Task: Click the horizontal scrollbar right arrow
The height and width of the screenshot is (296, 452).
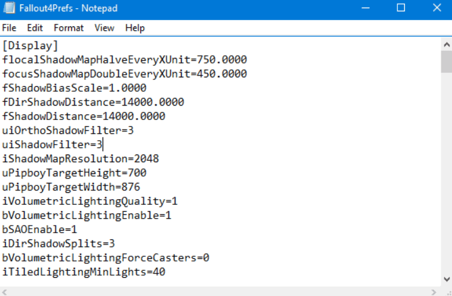Action: tap(434, 292)
